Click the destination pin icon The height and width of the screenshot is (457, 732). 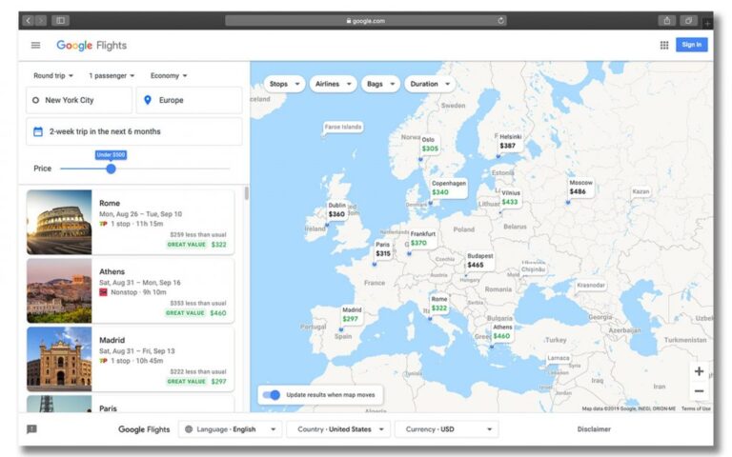(x=148, y=100)
